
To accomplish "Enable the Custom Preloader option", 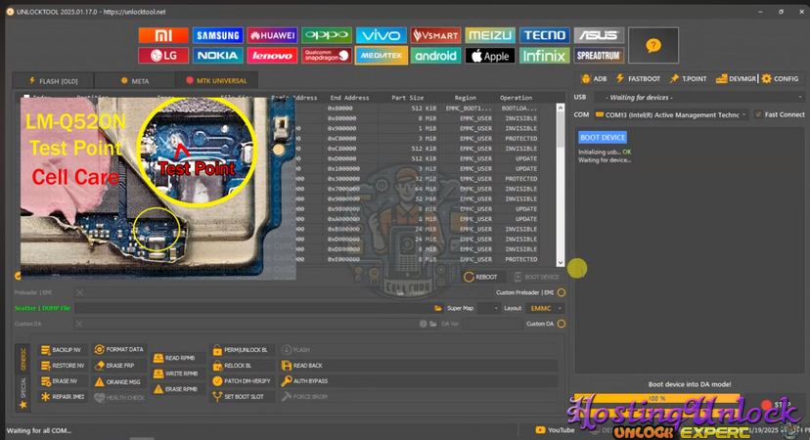I will pos(562,292).
